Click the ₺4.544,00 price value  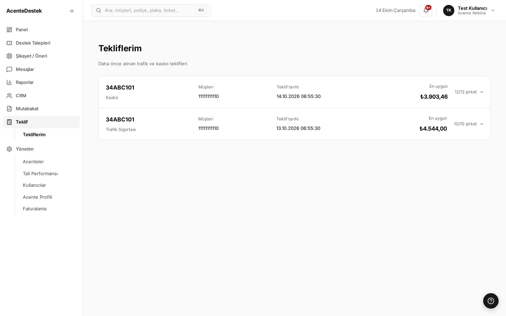(x=433, y=129)
